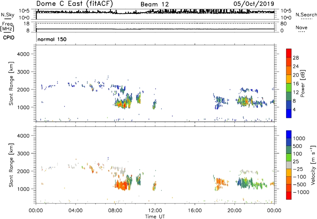Select the "20:00" time axis label
This screenshot has height=219, width=317.
pos(234,211)
